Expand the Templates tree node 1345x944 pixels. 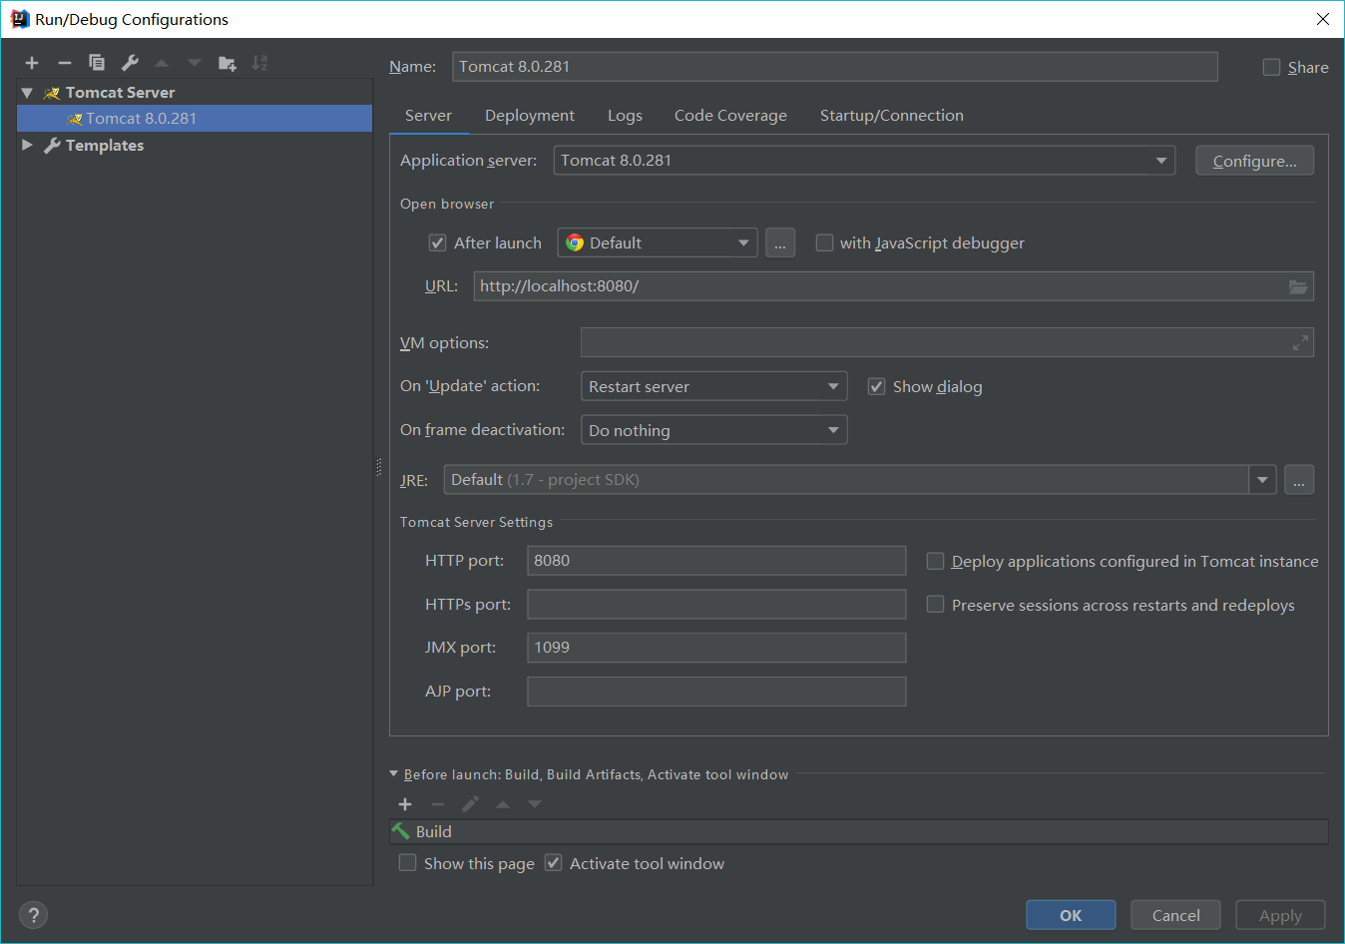pyautogui.click(x=27, y=146)
